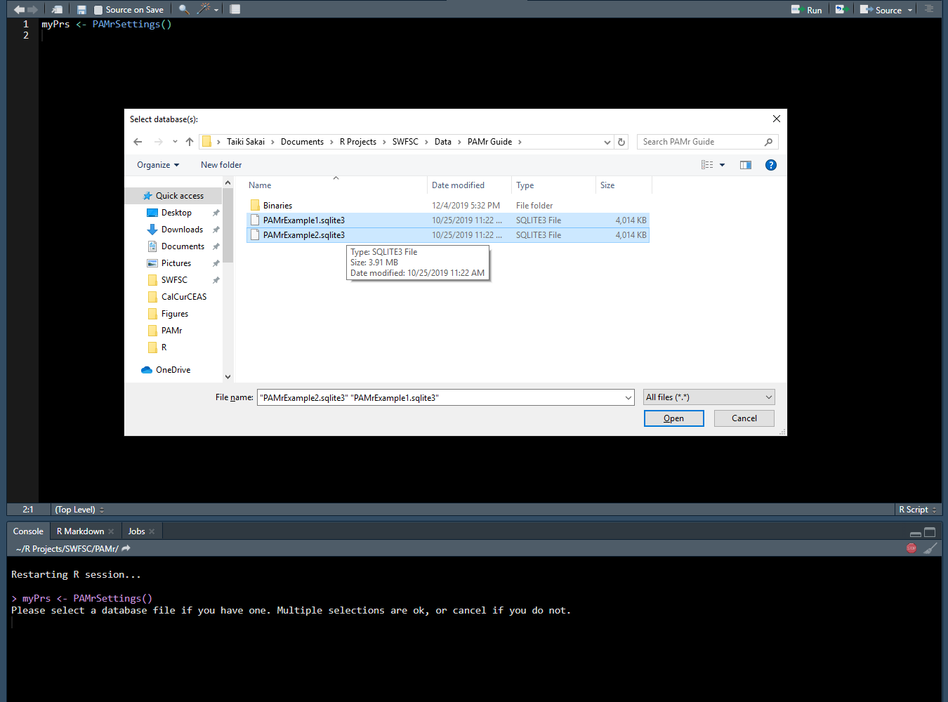Open the find/replace magnifier tool
The height and width of the screenshot is (702, 948).
pyautogui.click(x=183, y=10)
